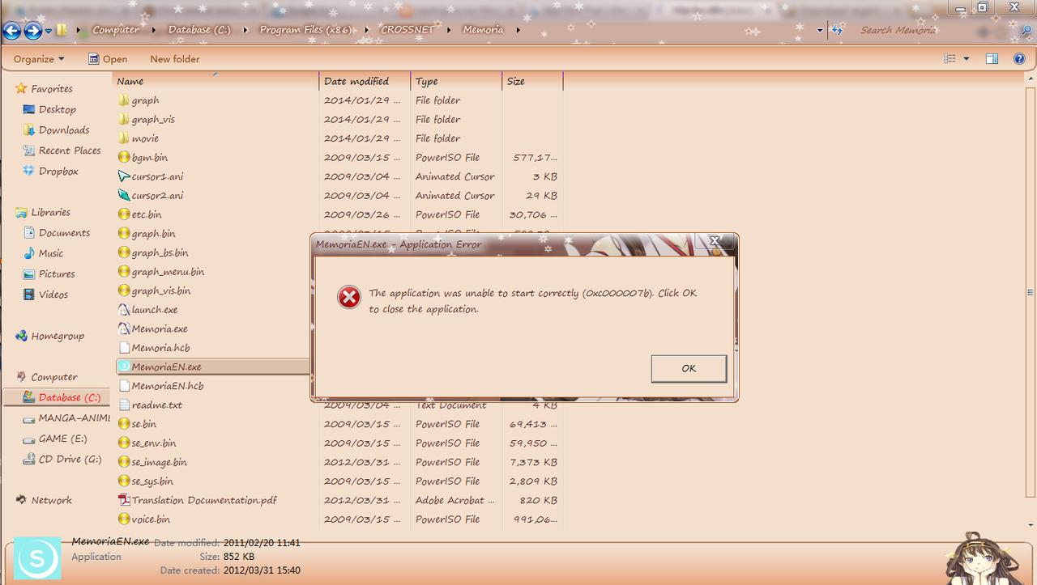The image size is (1037, 585).
Task: Close the Application Error dialog with X
Action: click(x=715, y=241)
